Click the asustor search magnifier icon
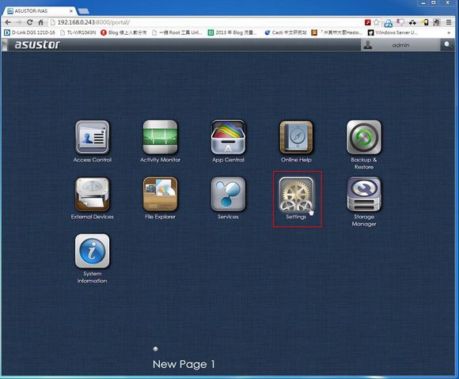 (448, 45)
